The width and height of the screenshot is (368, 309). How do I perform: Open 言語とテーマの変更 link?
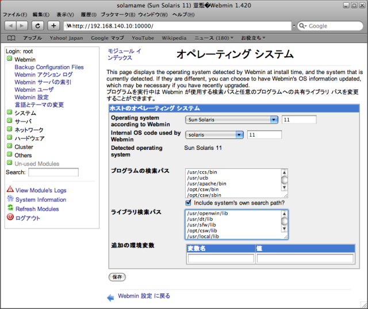[39, 105]
